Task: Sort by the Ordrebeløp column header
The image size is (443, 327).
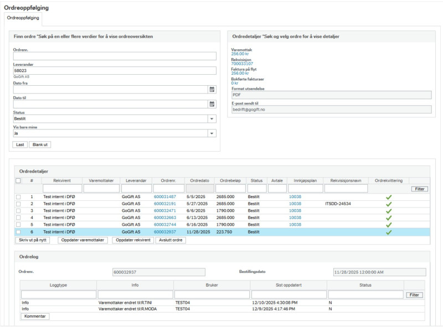Action: click(x=230, y=181)
